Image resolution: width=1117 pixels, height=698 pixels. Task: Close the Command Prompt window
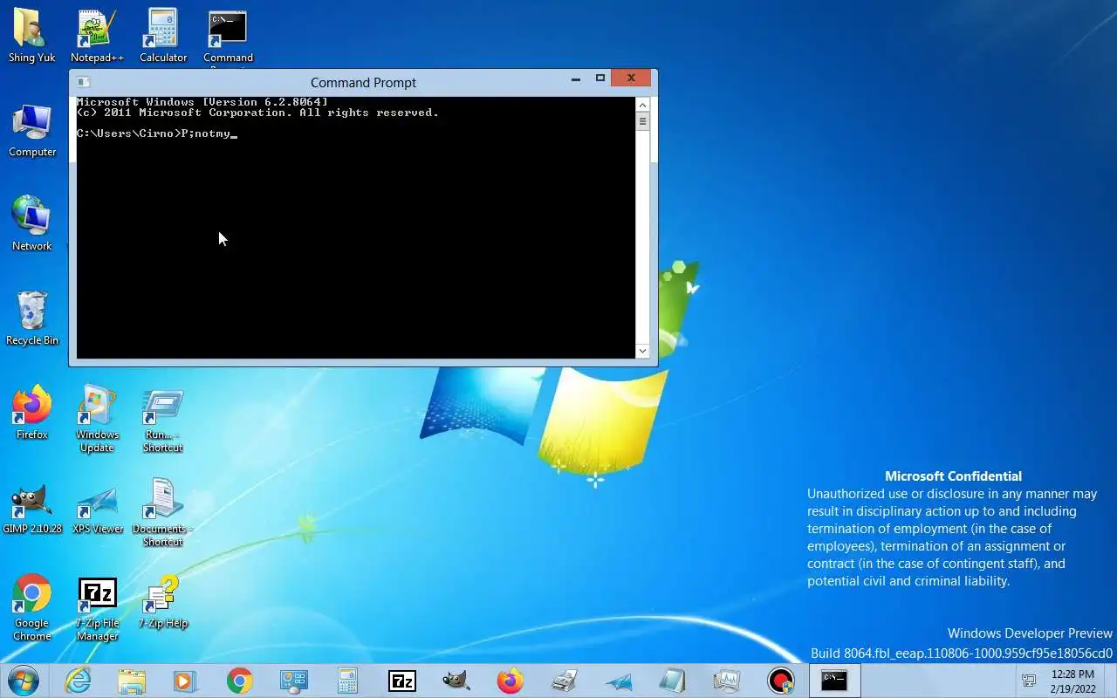click(631, 79)
